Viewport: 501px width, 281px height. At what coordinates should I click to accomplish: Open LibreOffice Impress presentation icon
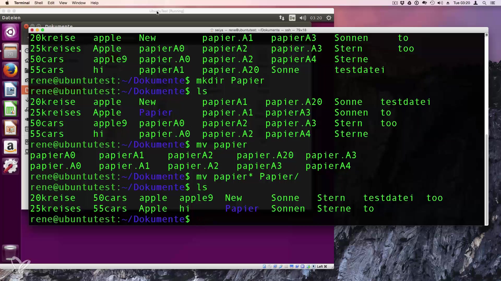(x=10, y=128)
